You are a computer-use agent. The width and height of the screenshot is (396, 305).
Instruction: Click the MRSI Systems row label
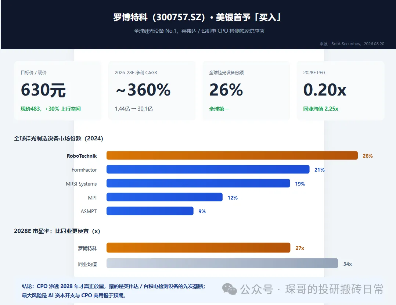pos(81,184)
